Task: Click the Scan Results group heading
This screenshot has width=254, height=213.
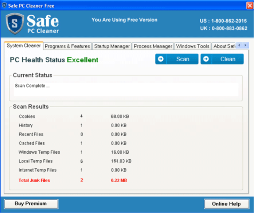Action: pyautogui.click(x=31, y=106)
